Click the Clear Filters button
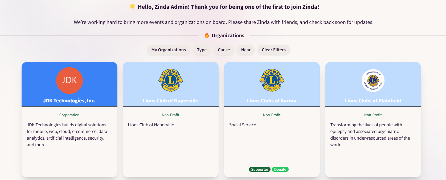Viewport: 446px width, 180px height. [274, 50]
